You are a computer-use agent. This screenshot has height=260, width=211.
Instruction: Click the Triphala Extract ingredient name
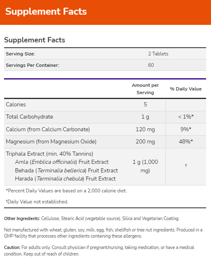(49, 154)
